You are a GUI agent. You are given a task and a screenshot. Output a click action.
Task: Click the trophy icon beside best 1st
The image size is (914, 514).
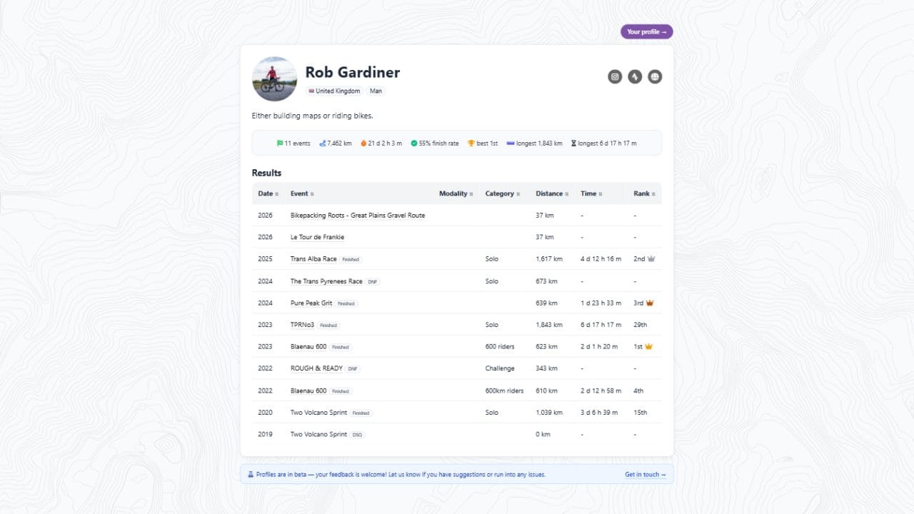(x=471, y=143)
